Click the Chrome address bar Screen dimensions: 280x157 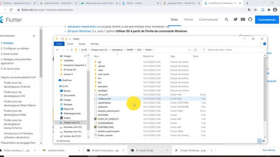click(x=132, y=10)
